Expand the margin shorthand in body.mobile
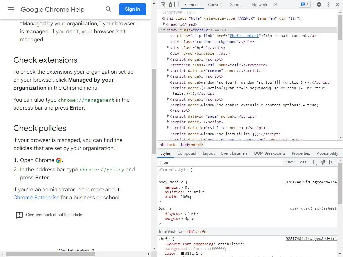This screenshot has height=257, width=343. pyautogui.click(x=182, y=187)
